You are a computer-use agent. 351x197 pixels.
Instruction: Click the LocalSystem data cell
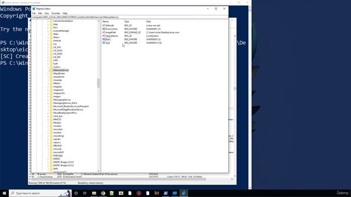click(x=152, y=36)
